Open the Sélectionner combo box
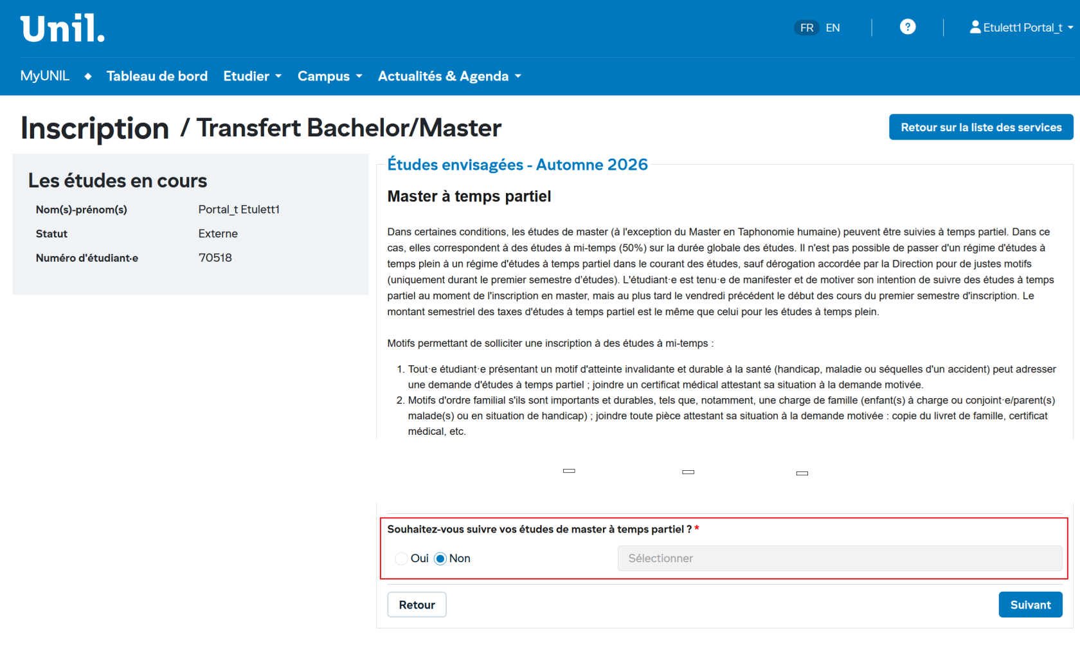This screenshot has width=1080, height=649. [840, 558]
